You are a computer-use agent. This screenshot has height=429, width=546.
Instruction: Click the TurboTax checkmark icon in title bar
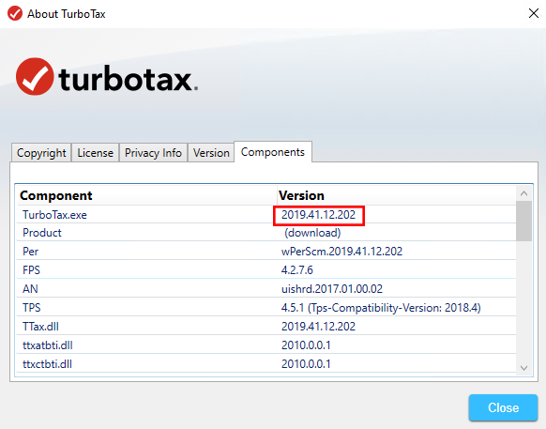tap(15, 13)
